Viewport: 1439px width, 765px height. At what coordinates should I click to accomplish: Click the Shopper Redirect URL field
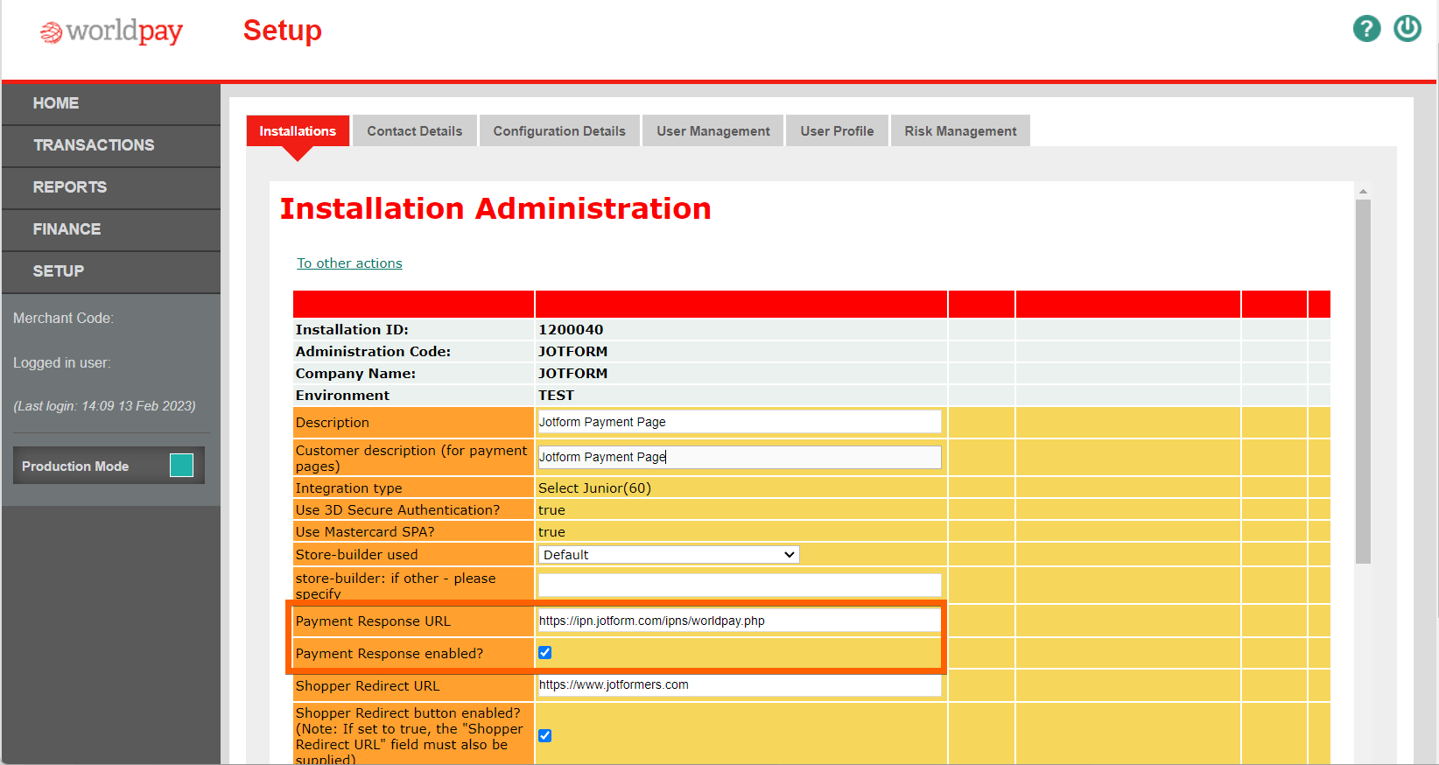pyautogui.click(x=740, y=685)
